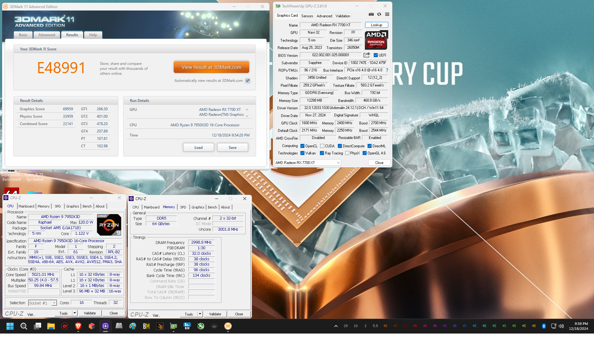Open AMD Software red taskbar icon
This screenshot has width=594, height=357.
coord(65,326)
